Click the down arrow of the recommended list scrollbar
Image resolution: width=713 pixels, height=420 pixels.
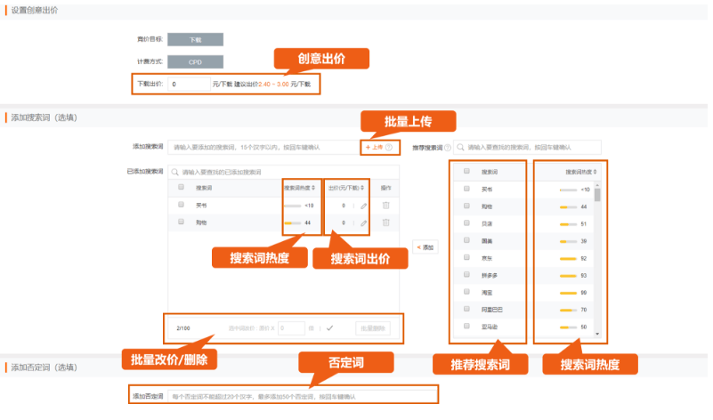[597, 334]
